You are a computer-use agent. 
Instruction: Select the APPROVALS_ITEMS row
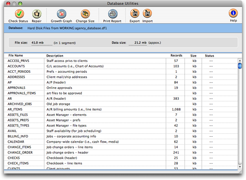point(121,93)
